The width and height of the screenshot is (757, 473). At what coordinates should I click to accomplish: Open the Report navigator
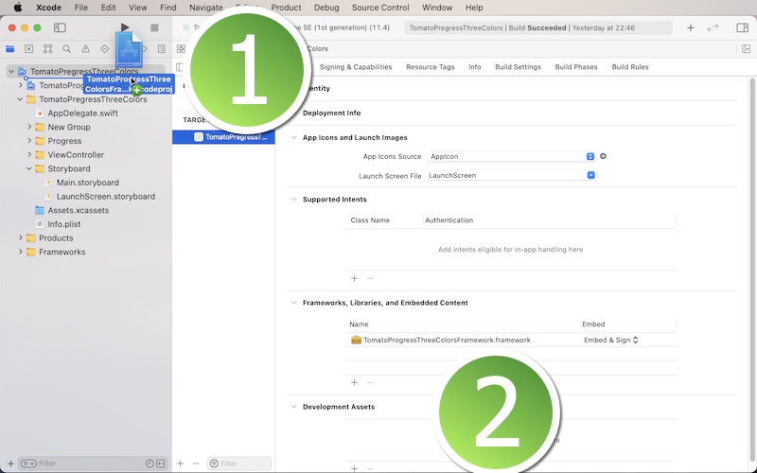(x=161, y=49)
